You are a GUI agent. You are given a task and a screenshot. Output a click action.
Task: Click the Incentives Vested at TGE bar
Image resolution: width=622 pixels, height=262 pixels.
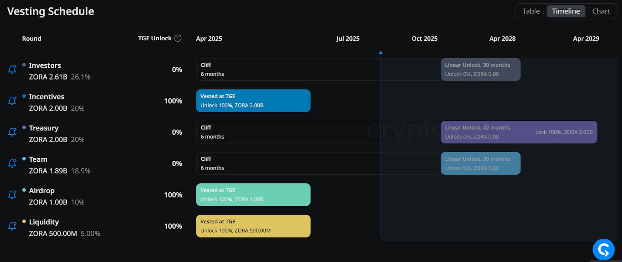(x=253, y=101)
